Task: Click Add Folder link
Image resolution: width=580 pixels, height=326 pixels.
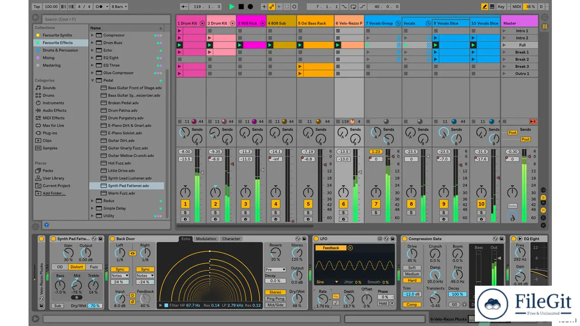Action: 54,193
